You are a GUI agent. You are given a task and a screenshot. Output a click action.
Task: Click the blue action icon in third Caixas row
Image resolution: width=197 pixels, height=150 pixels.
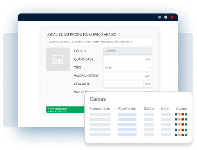[176, 124]
